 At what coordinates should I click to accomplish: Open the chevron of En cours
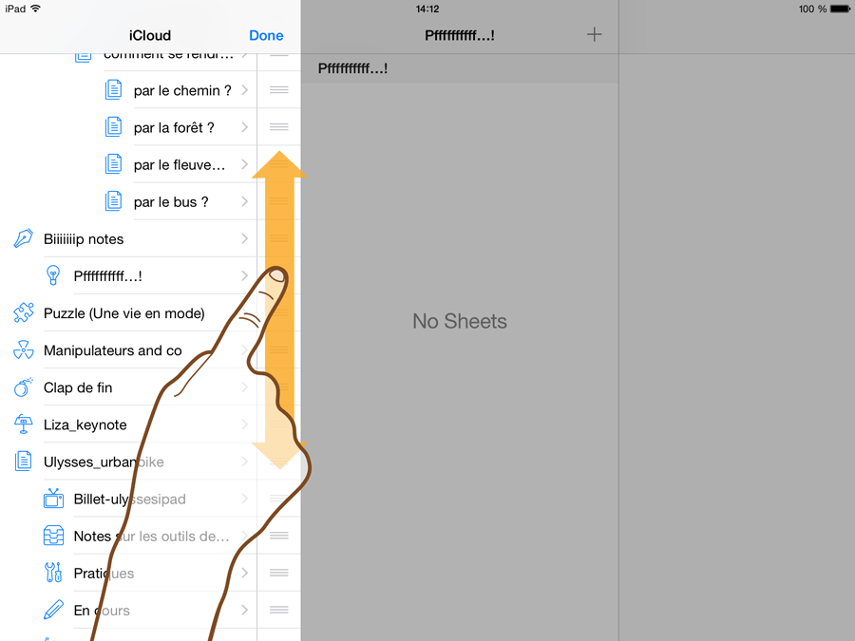click(245, 610)
